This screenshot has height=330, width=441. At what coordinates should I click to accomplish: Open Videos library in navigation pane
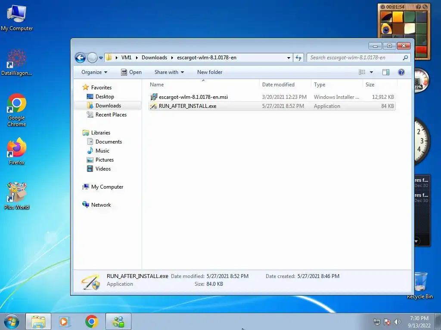pyautogui.click(x=103, y=168)
